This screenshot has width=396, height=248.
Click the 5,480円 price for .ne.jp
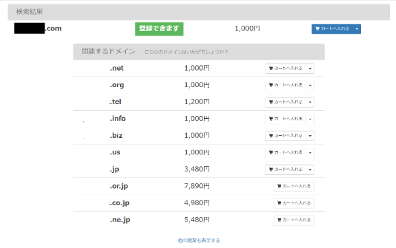(197, 220)
